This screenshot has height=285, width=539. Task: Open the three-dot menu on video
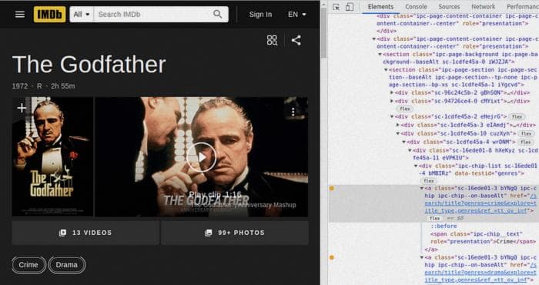(293, 112)
